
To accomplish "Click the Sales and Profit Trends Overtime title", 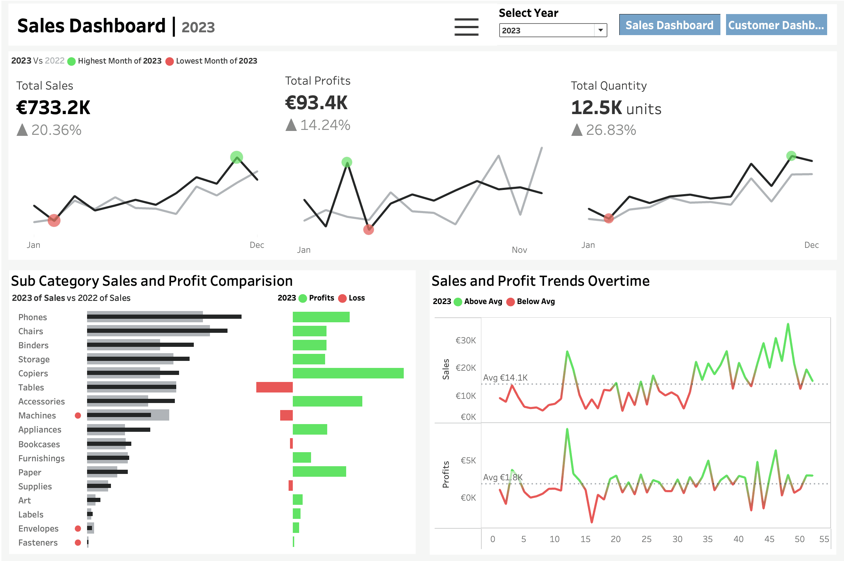I will click(x=540, y=281).
